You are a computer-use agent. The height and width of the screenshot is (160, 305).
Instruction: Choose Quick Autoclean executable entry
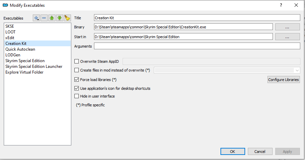20,49
